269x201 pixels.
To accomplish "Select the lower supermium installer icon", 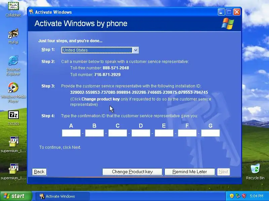I will coord(13,172).
